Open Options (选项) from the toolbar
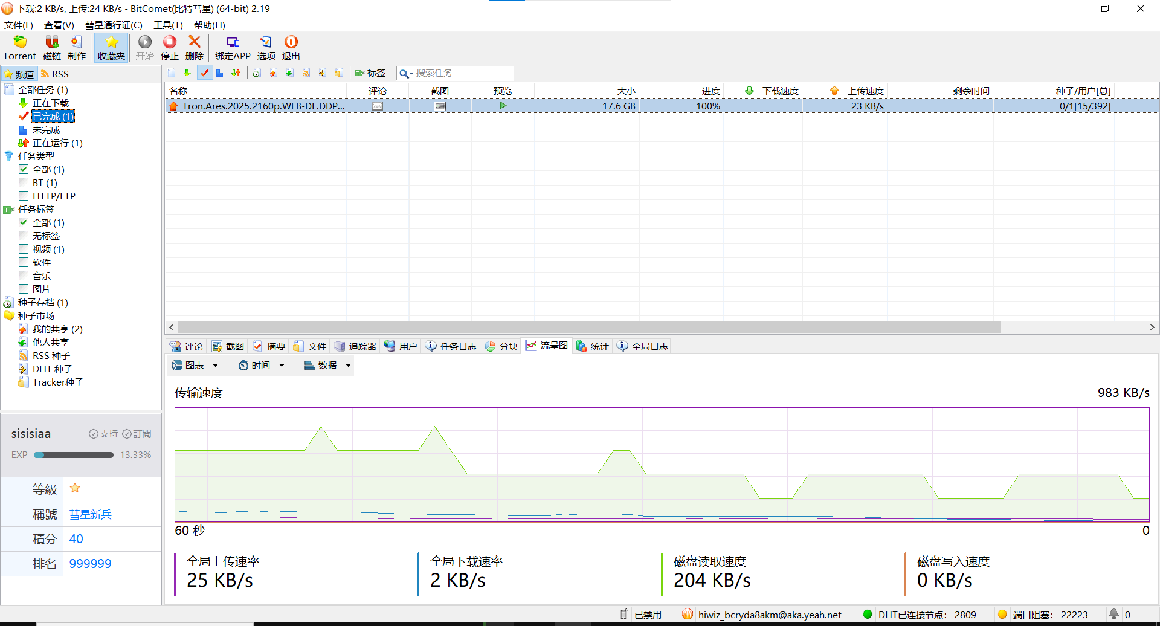This screenshot has width=1160, height=626. (266, 42)
